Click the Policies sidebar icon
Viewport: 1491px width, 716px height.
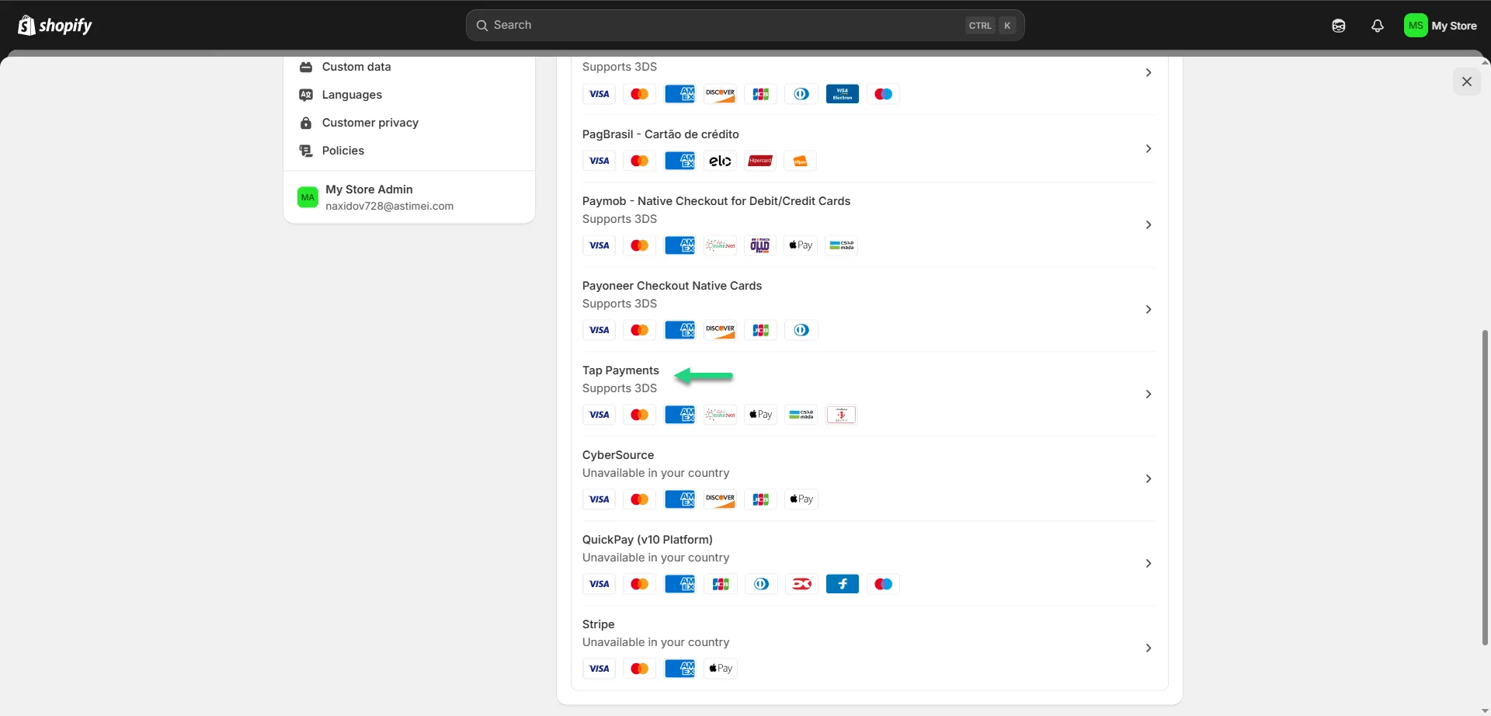[x=306, y=151]
